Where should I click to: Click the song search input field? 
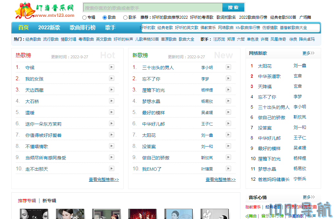pyautogui.click(x=153, y=8)
